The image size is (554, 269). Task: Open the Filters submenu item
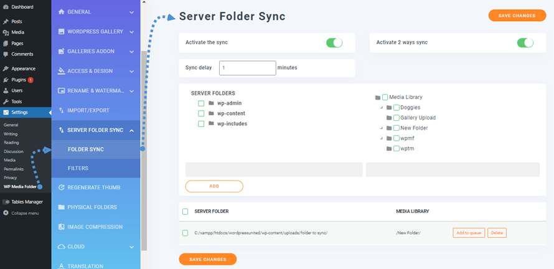coord(78,168)
